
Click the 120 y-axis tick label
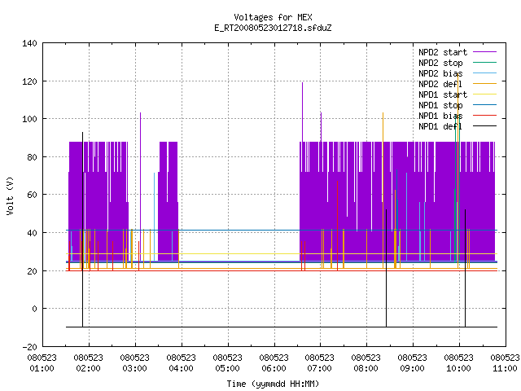29,81
